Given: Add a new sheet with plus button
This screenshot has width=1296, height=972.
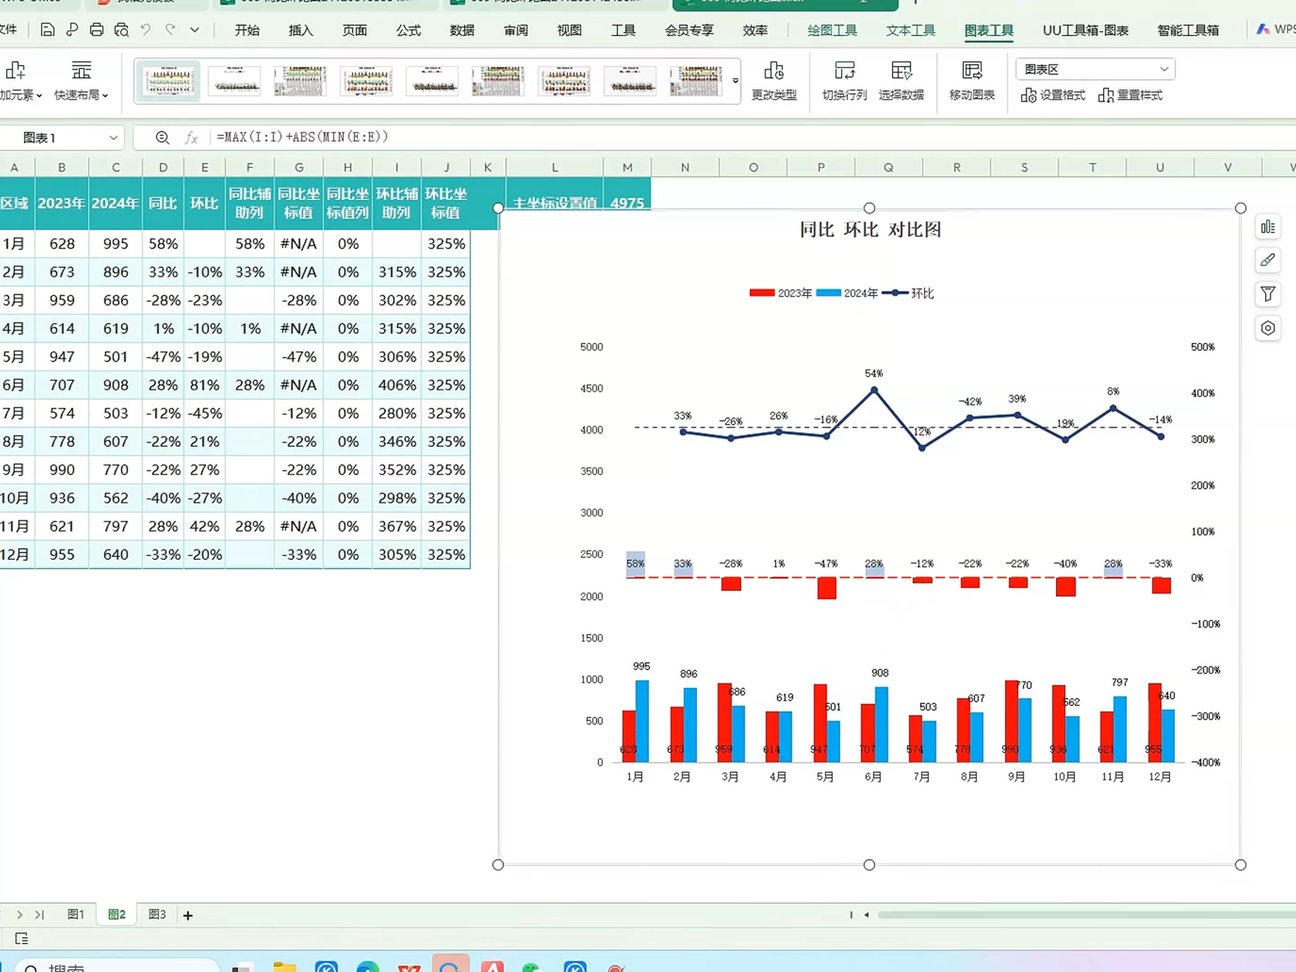Looking at the screenshot, I should point(188,915).
